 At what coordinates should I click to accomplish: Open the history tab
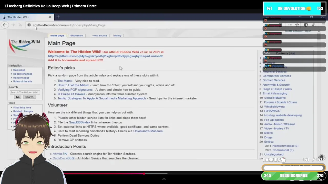(117, 36)
